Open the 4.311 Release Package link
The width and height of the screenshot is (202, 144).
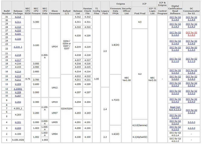18,22
